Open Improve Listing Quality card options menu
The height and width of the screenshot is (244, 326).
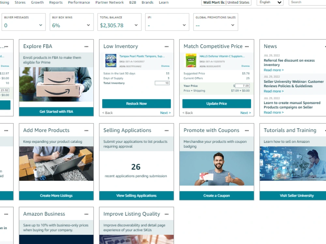coord(167,214)
